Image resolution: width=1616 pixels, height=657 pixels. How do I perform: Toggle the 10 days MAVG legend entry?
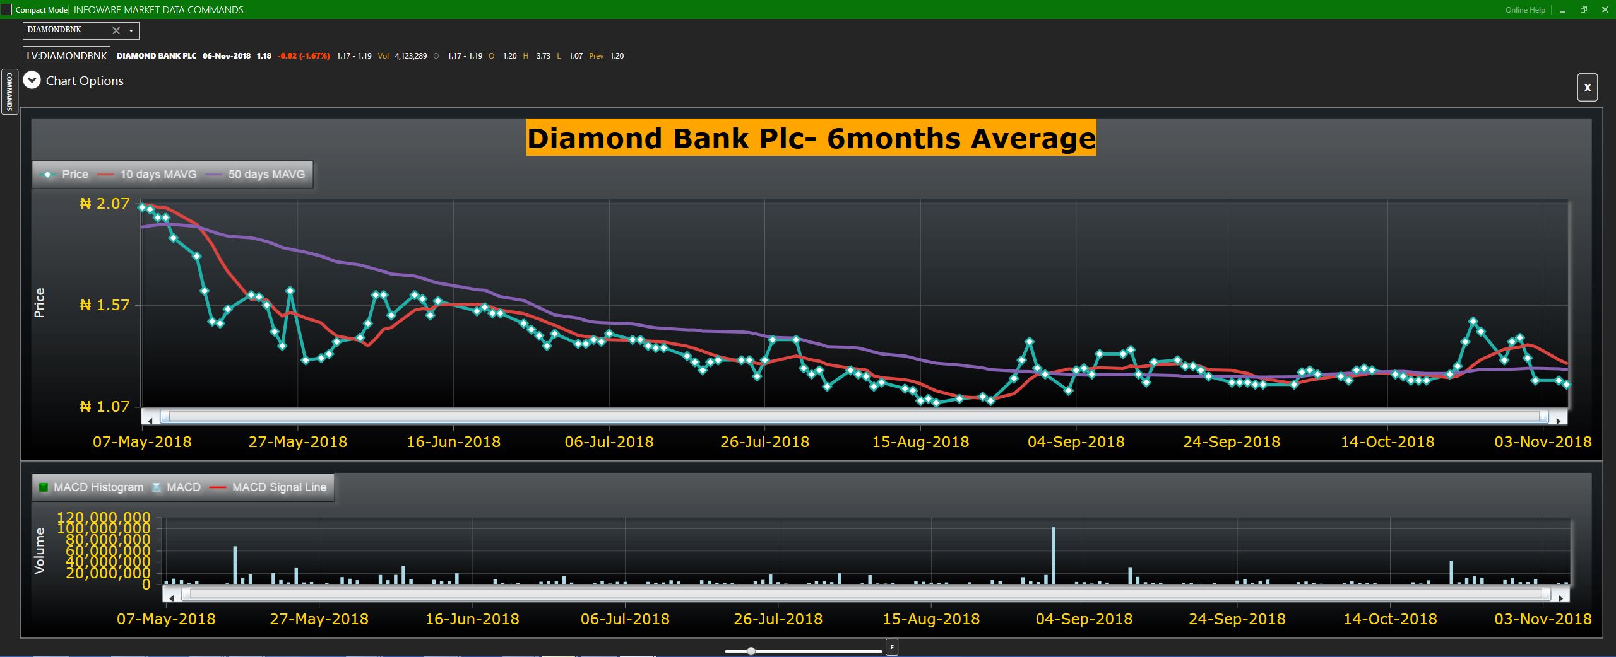(148, 175)
